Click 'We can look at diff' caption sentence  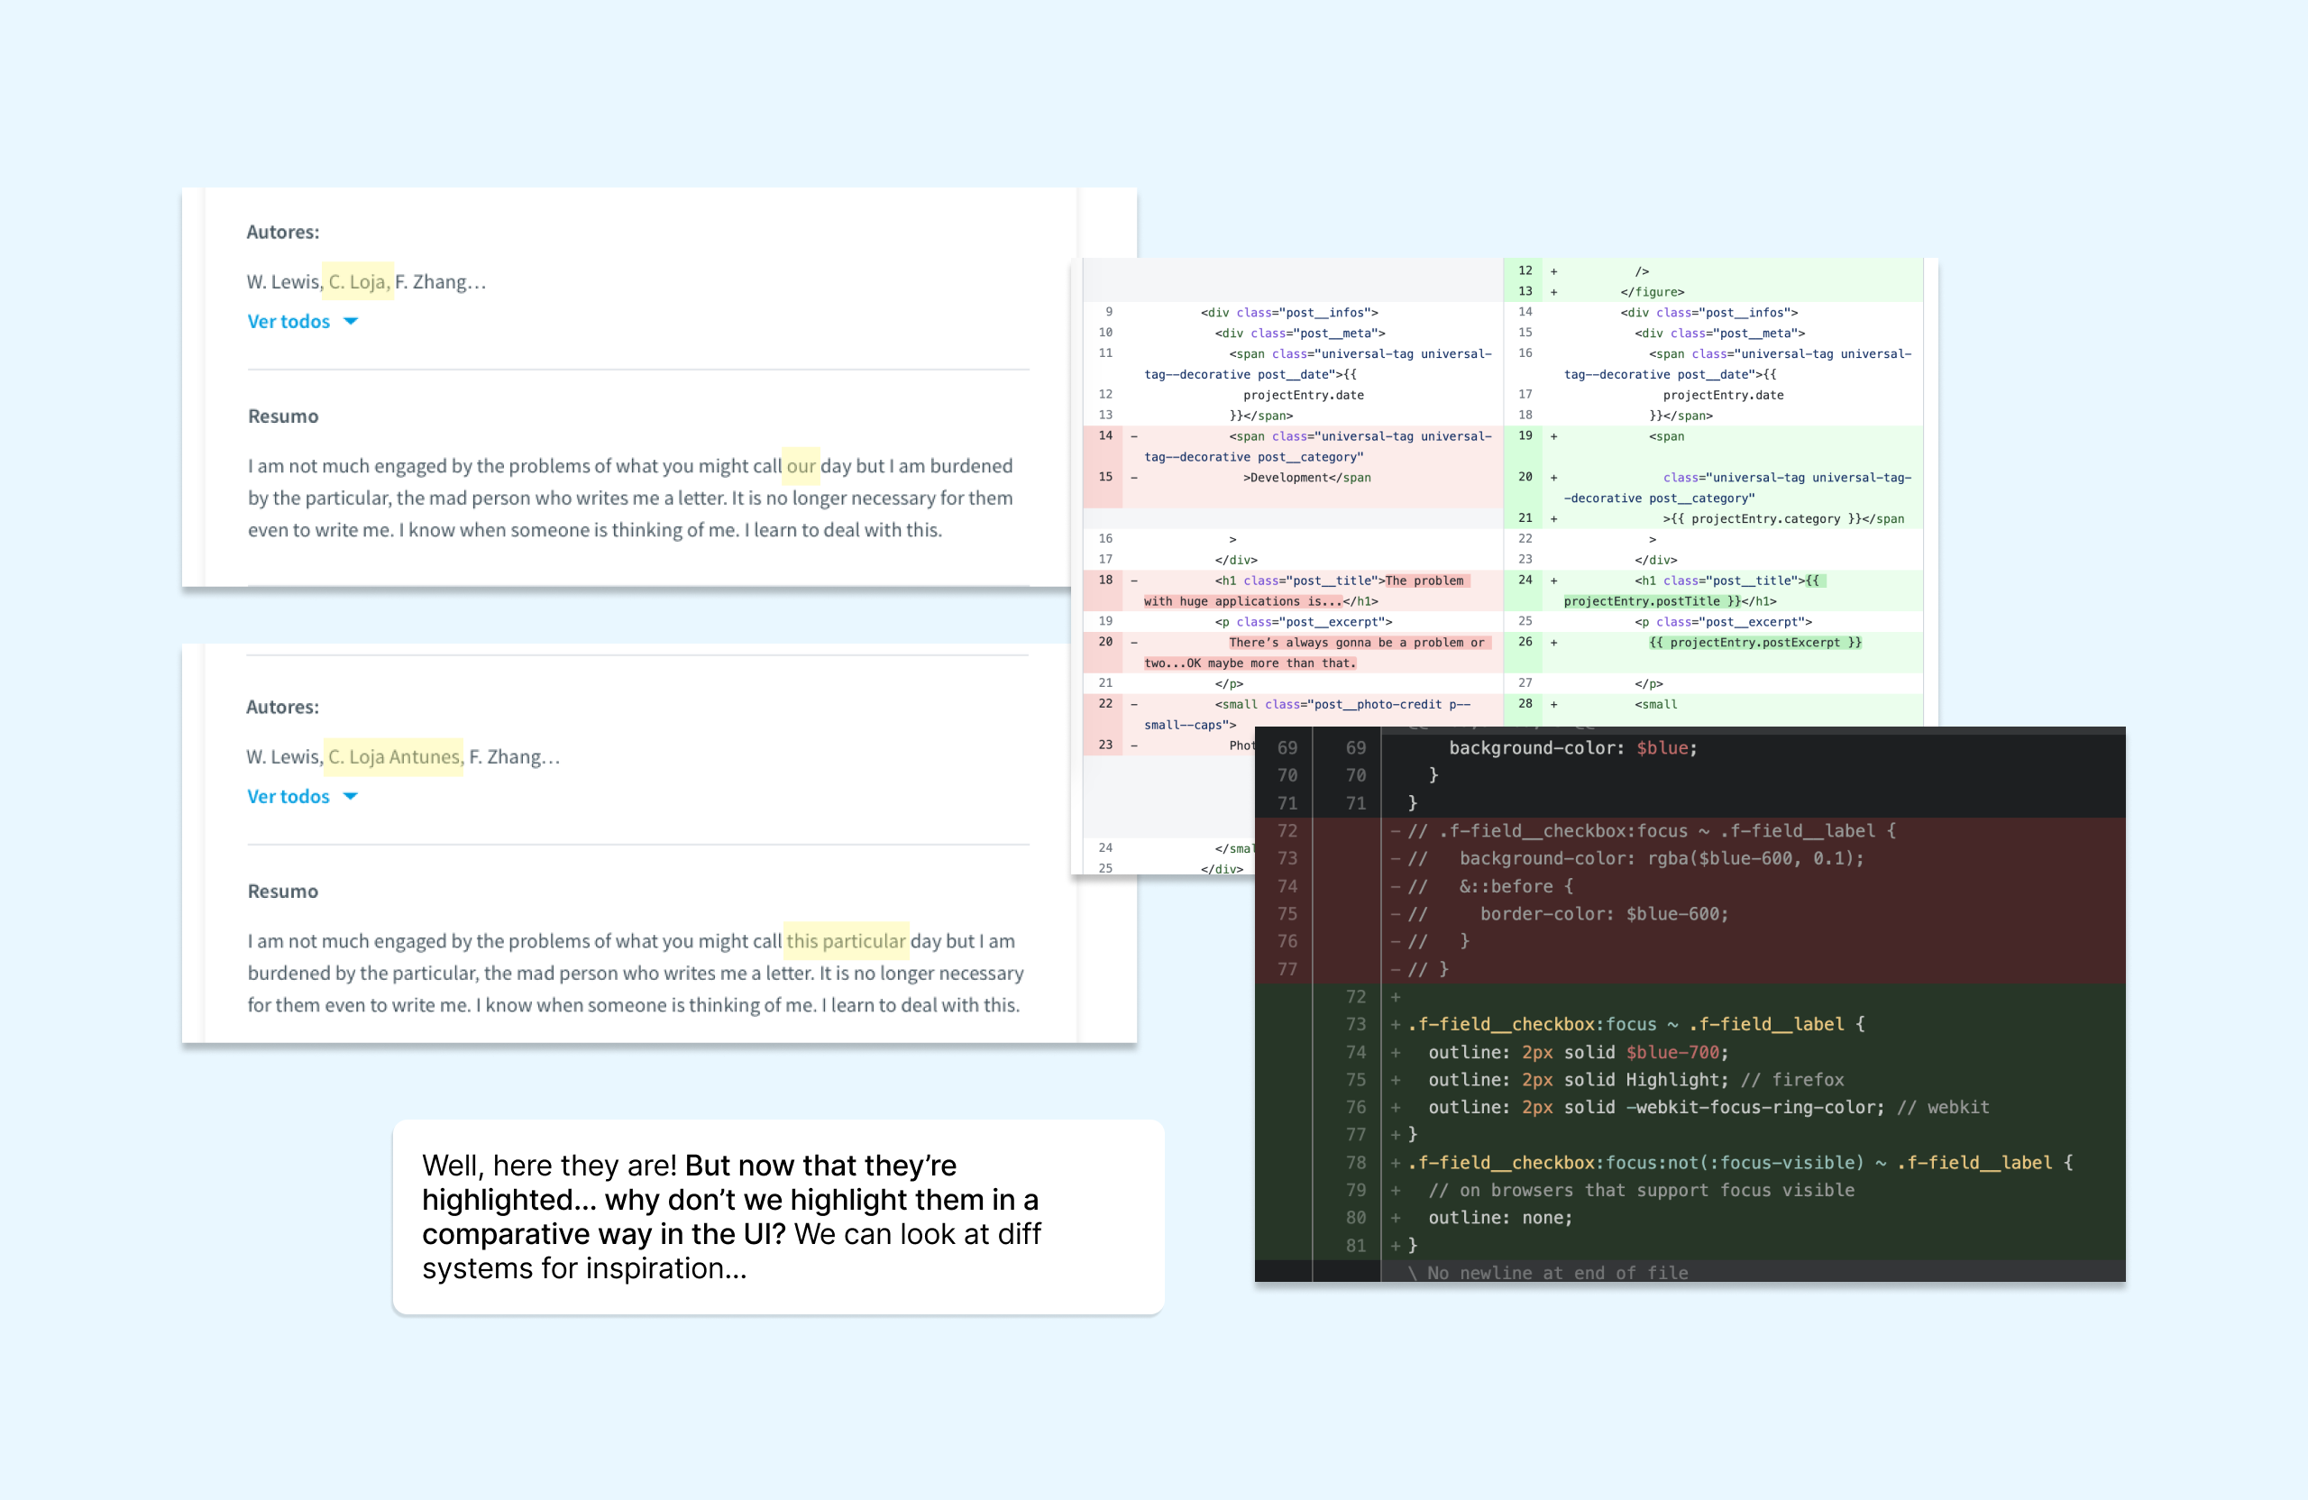pyautogui.click(x=918, y=1233)
